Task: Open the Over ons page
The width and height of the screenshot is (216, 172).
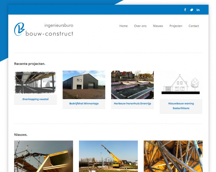Action: point(140,26)
